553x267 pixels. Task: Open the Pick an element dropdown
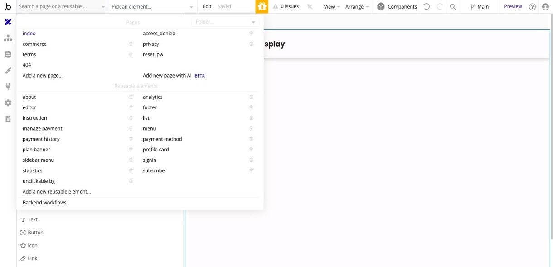(153, 7)
